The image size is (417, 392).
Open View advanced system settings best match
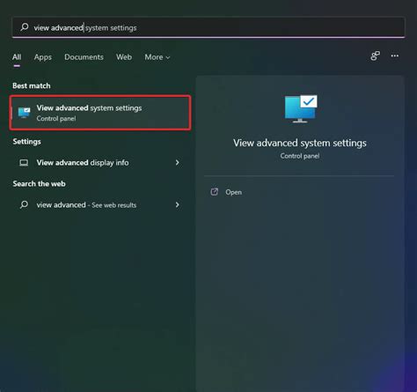pyautogui.click(x=100, y=113)
